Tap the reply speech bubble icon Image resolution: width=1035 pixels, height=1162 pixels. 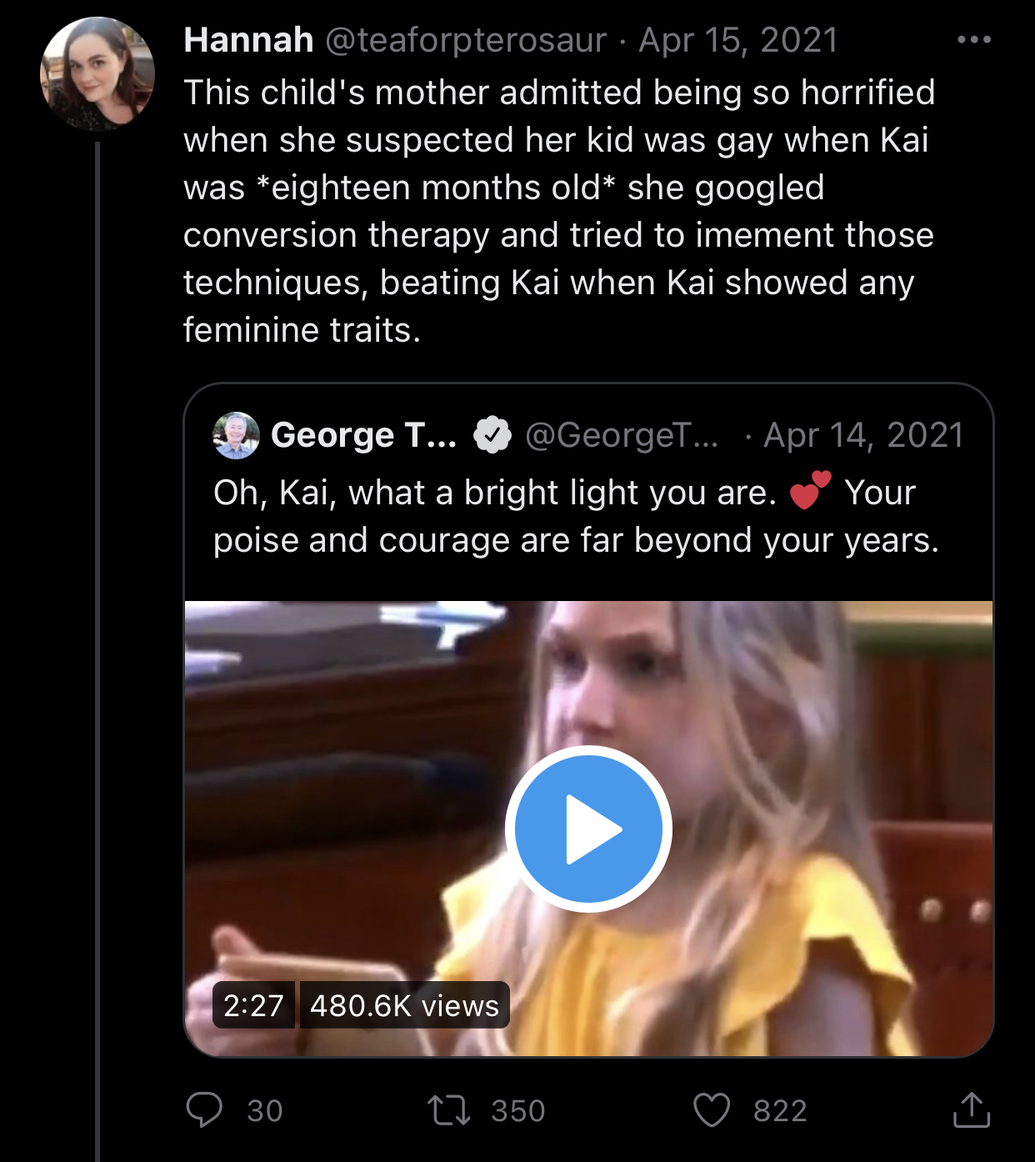pos(204,1110)
